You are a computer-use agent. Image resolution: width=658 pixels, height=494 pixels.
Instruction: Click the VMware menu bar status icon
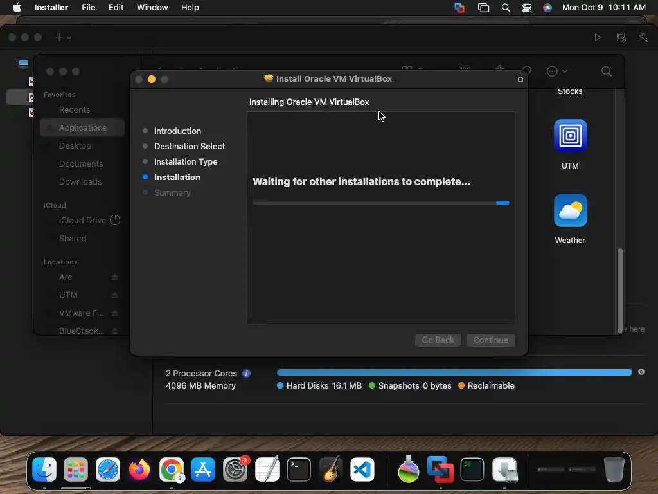459,8
